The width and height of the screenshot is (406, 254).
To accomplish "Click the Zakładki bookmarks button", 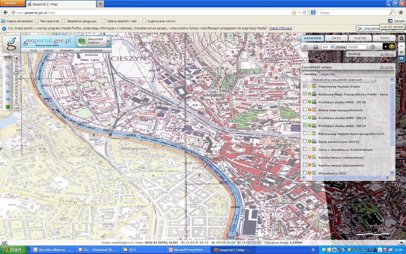I will [397, 21].
